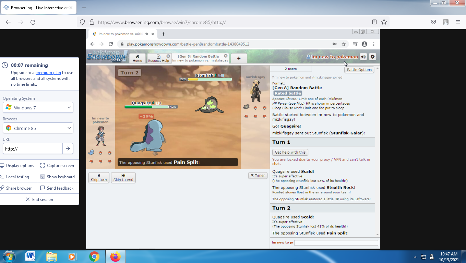466x263 pixels.
Task: Click the Firefox browserling URL bar
Action: pyautogui.click(x=233, y=22)
